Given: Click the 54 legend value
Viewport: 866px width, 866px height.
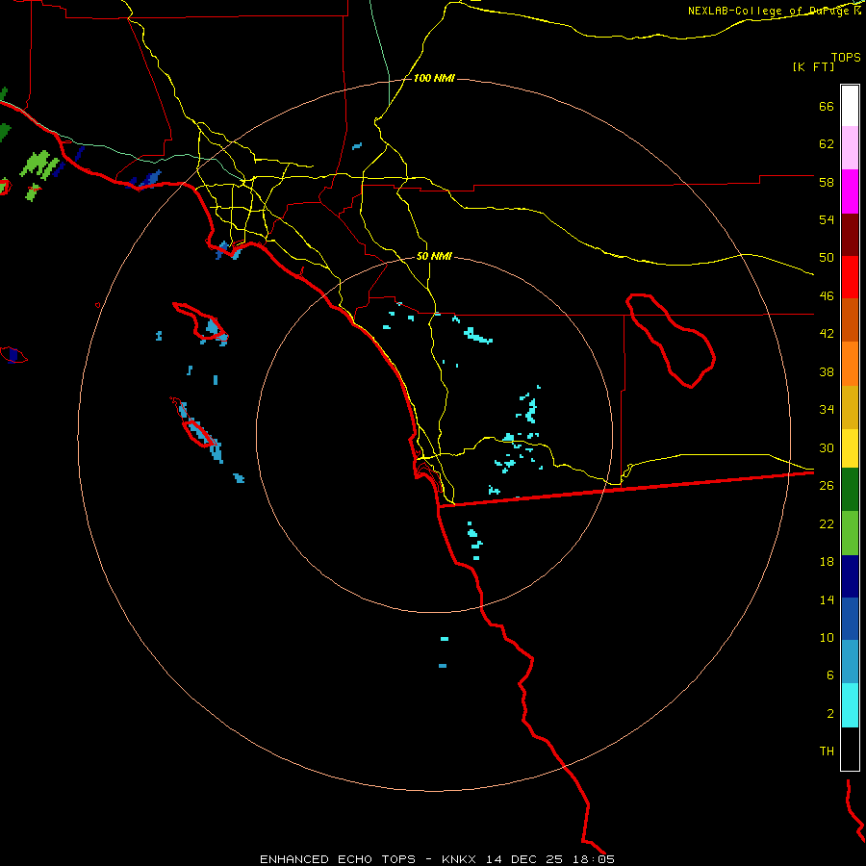Looking at the screenshot, I should click(827, 219).
